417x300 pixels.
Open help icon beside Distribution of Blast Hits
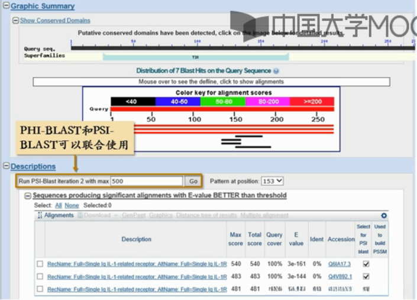tap(276, 71)
